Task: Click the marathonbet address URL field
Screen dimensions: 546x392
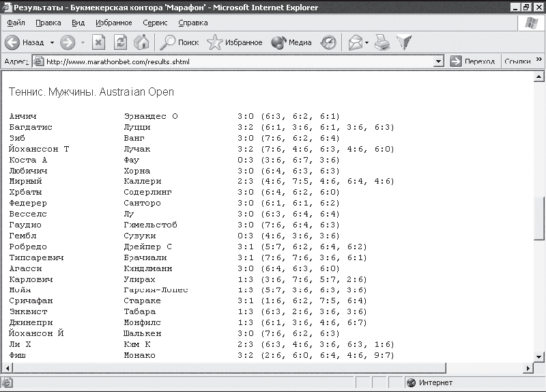Action: coord(233,61)
